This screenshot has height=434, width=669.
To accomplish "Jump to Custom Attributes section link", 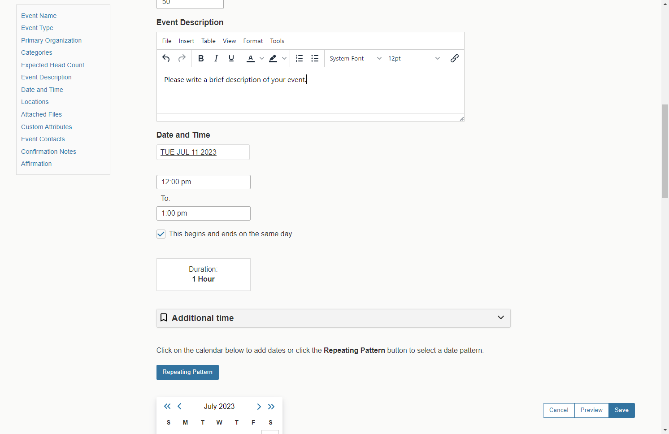I will pos(47,127).
